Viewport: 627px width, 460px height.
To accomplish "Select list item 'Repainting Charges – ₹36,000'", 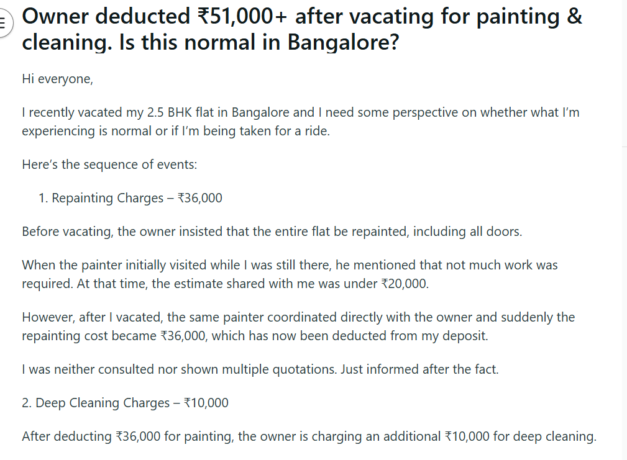I will click(x=130, y=198).
